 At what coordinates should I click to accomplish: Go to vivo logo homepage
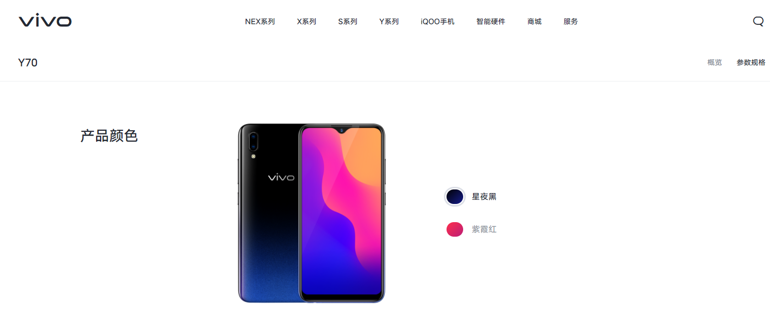[45, 21]
